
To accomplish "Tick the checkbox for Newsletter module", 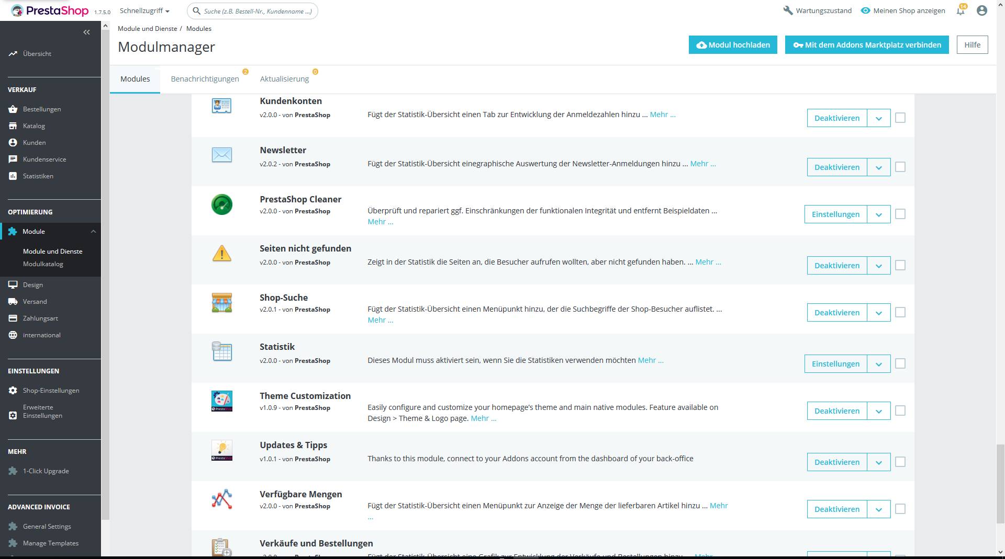I will click(x=900, y=167).
